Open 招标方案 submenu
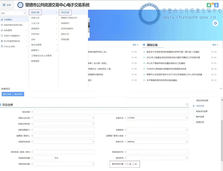The width and height of the screenshot is (223, 171). 43,12
